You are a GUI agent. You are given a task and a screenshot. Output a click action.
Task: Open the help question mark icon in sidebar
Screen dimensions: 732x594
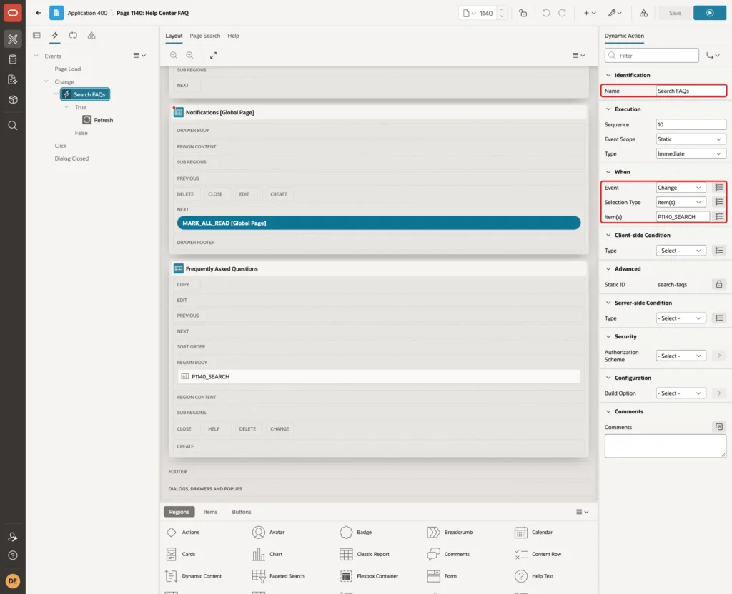pyautogui.click(x=13, y=555)
